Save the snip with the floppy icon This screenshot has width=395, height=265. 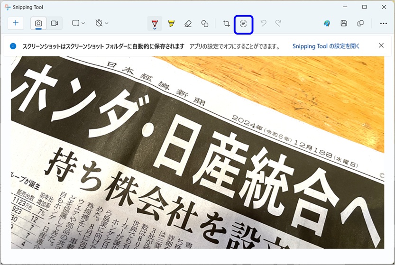344,23
